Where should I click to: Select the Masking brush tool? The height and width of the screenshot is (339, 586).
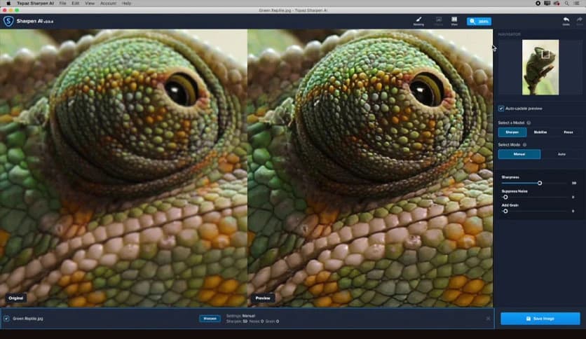[x=418, y=20]
